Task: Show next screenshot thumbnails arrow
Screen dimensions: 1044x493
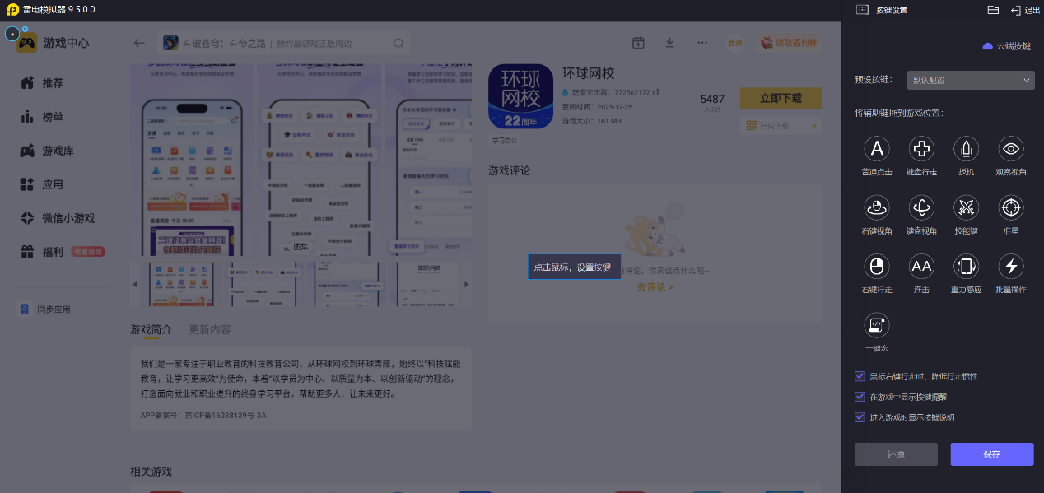Action: (466, 284)
